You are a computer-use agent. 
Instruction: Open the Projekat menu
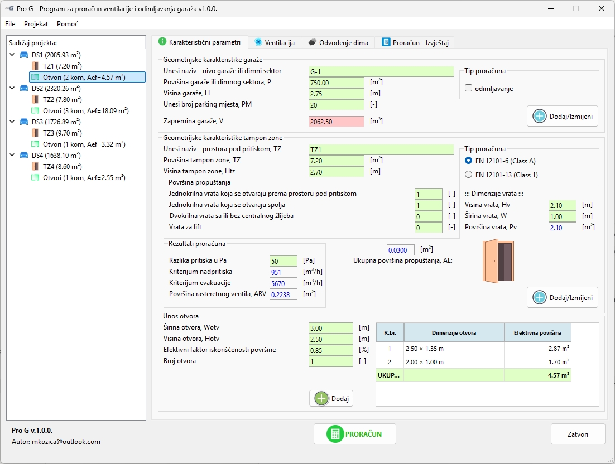pos(36,24)
